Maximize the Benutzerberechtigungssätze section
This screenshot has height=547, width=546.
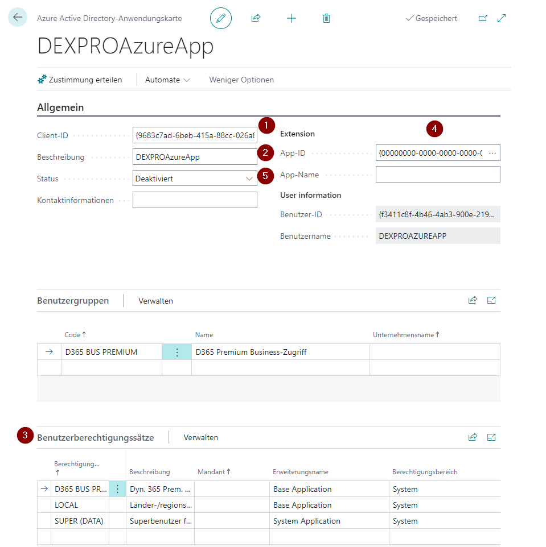coord(492,437)
